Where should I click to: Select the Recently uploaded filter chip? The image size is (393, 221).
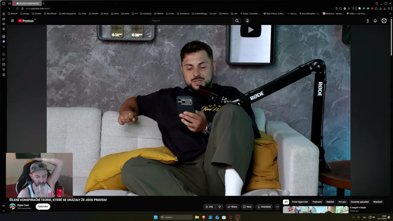[x=360, y=202]
